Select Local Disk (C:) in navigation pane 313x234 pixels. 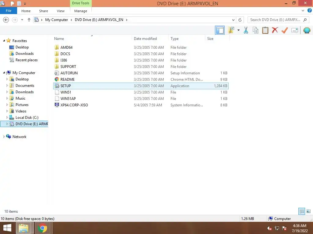(27, 117)
